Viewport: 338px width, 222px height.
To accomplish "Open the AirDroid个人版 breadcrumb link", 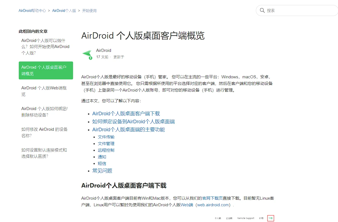I will [64, 11].
